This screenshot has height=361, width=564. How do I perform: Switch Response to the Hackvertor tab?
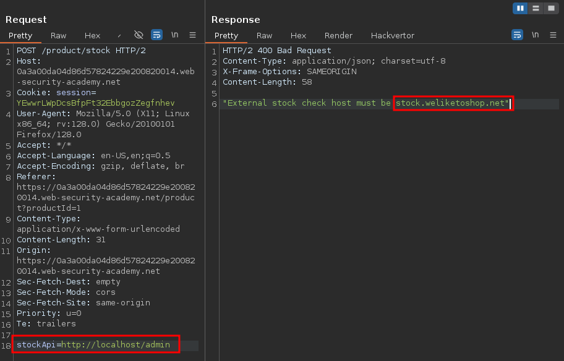click(393, 36)
